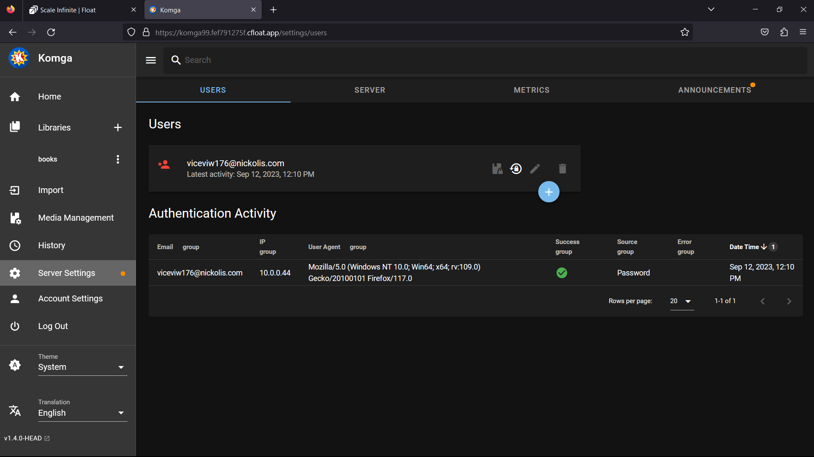
Task: Group authentication table by User Agent
Action: (358, 247)
